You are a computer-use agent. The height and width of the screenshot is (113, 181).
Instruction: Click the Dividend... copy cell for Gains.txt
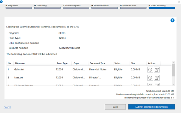click(79, 70)
